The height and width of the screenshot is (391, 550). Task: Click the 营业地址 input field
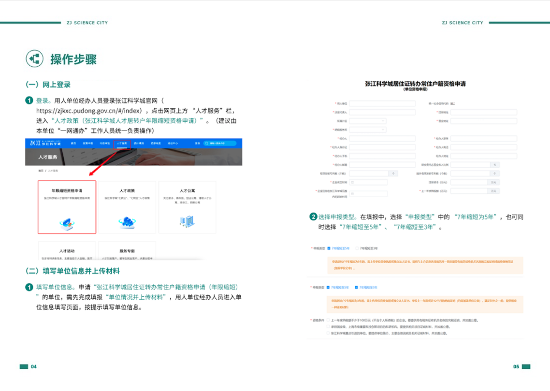(x=484, y=121)
